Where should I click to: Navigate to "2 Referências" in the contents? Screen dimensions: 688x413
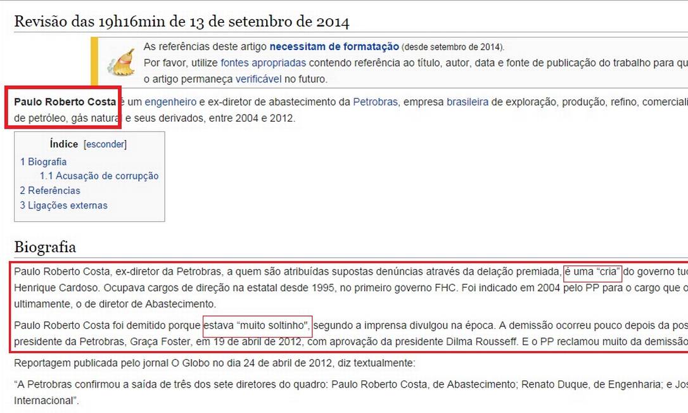coord(50,191)
